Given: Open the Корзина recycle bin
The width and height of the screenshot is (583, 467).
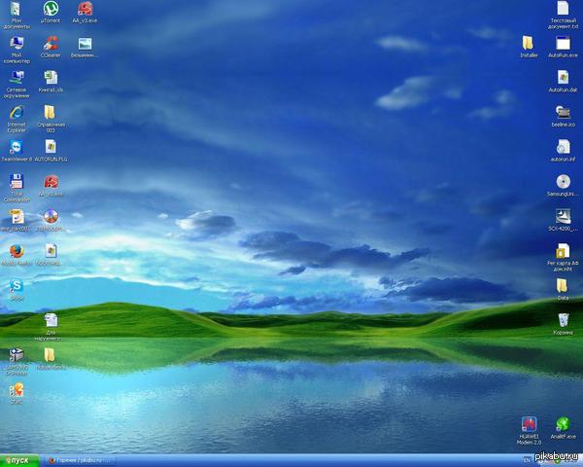Looking at the screenshot, I should (x=563, y=320).
